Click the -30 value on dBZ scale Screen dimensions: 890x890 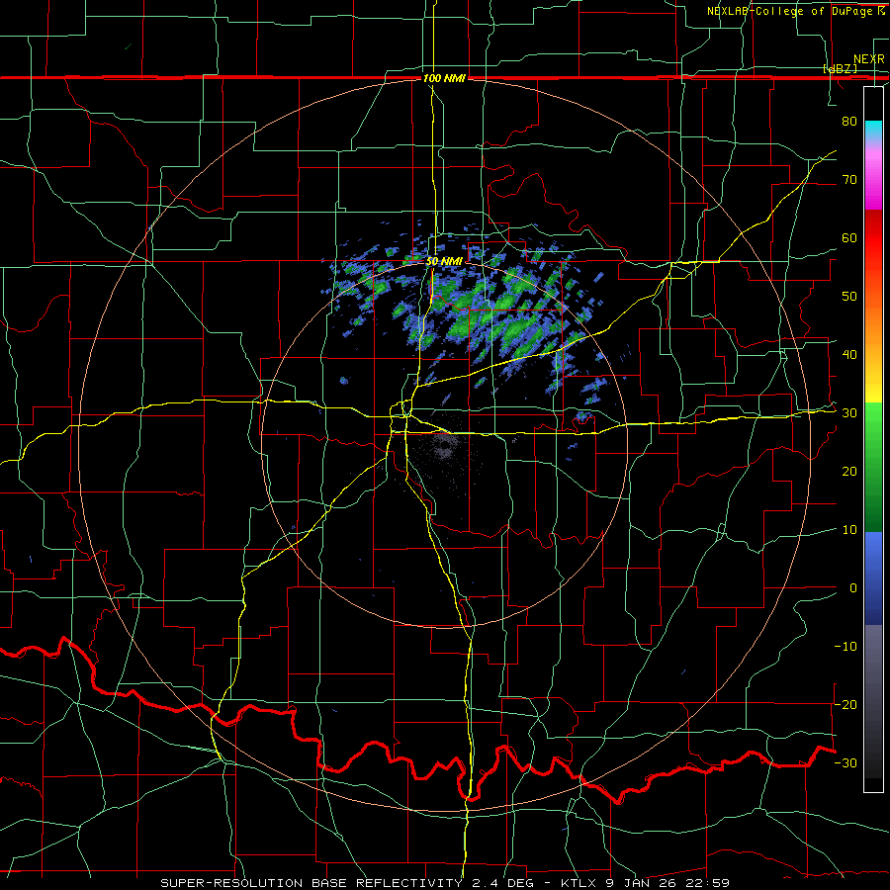pos(845,762)
